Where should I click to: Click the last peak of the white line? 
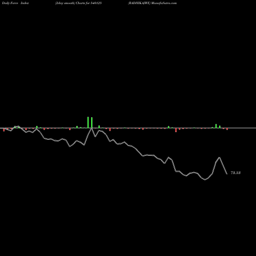(x=220, y=157)
